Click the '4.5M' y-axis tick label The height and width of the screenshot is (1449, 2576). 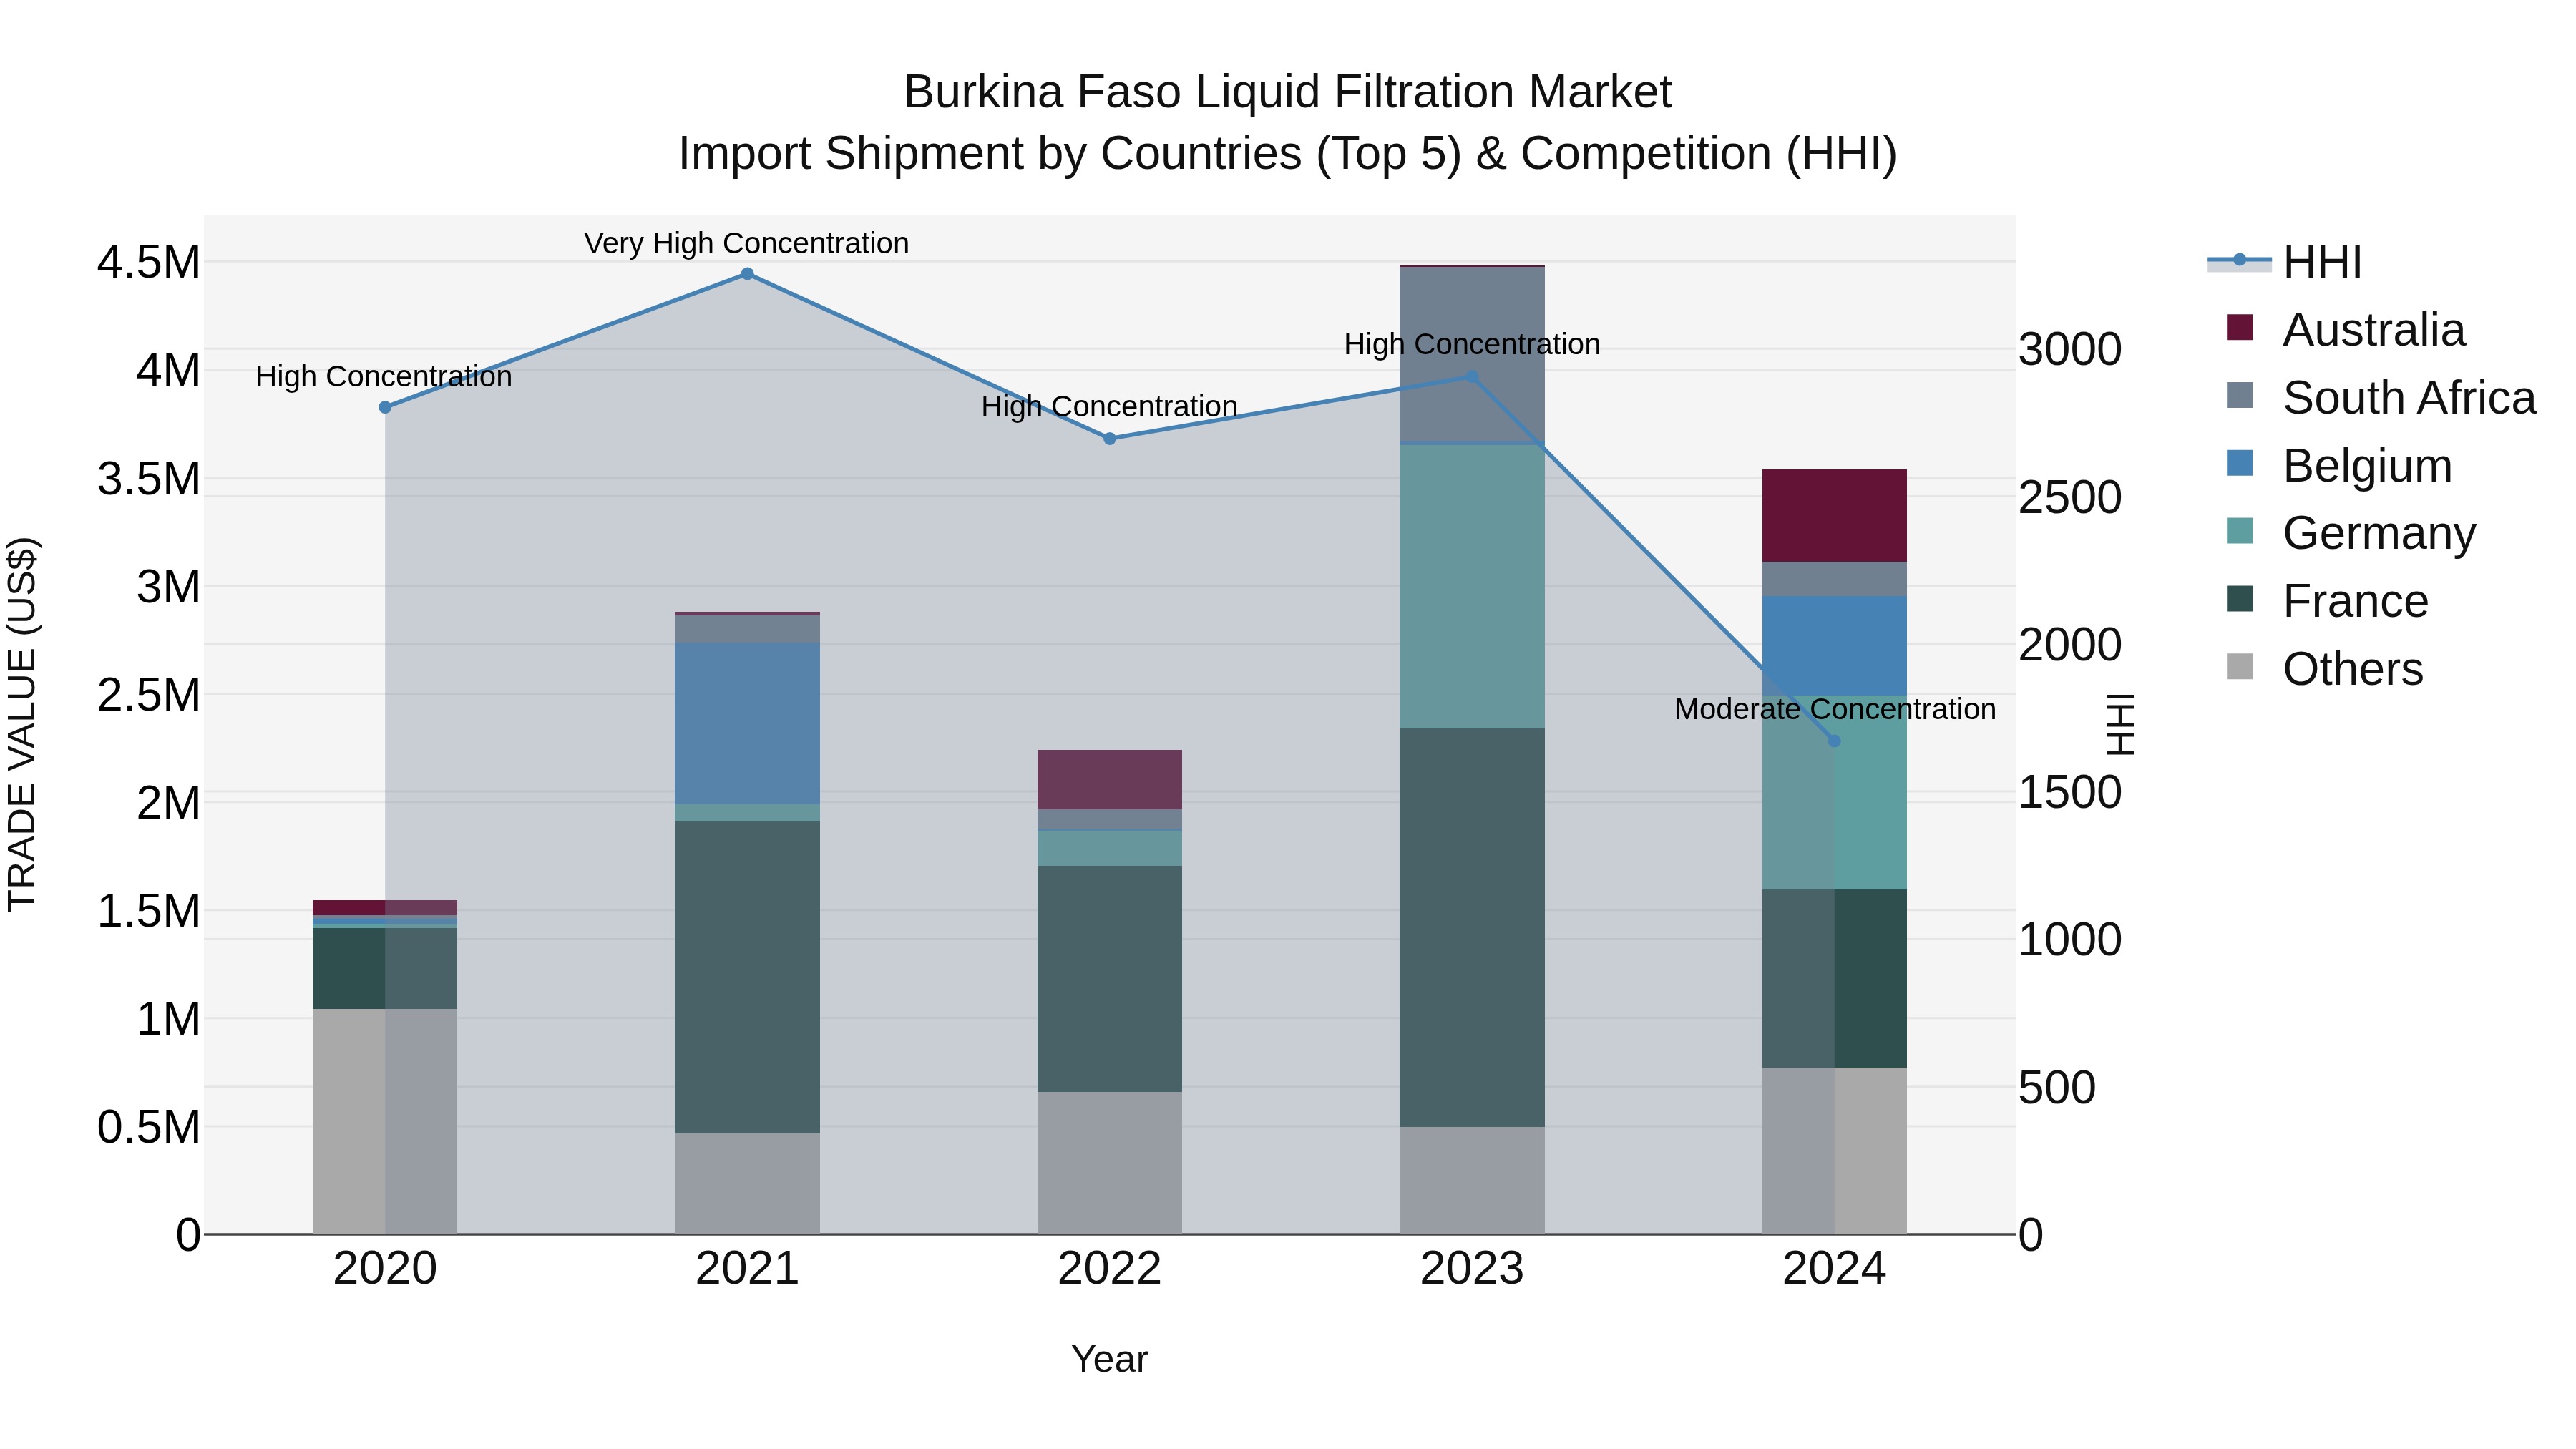pyautogui.click(x=148, y=262)
